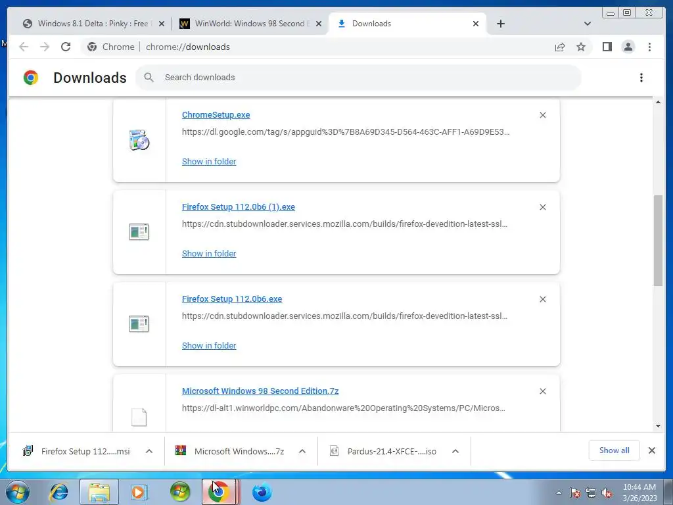Show Firefox Setup 112.0b6 (1).exe in folder

209,253
